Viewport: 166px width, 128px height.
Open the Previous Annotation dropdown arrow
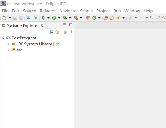click(147, 18)
